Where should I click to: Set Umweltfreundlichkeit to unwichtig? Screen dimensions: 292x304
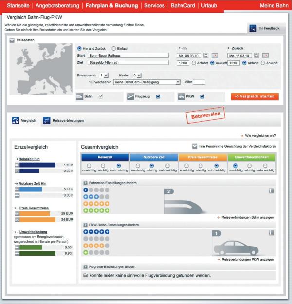pyautogui.click(x=235, y=166)
